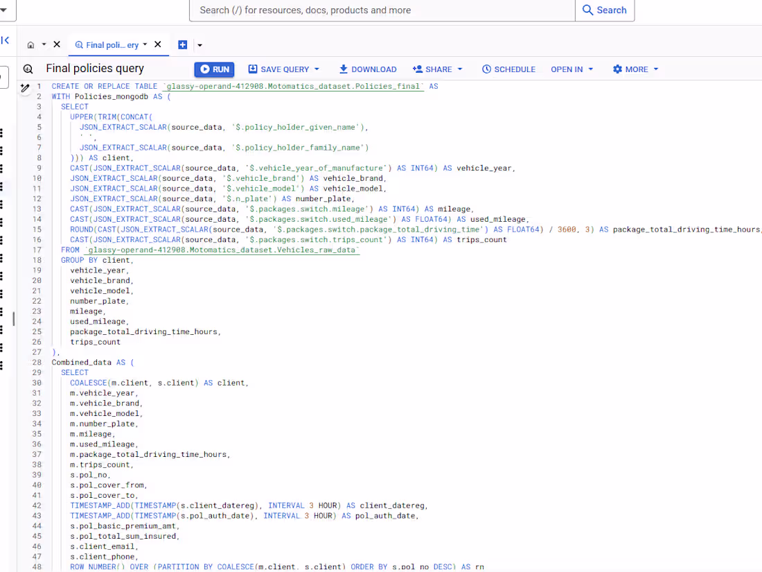Click the Save Query icon
This screenshot has height=572, width=762.
[x=255, y=69]
